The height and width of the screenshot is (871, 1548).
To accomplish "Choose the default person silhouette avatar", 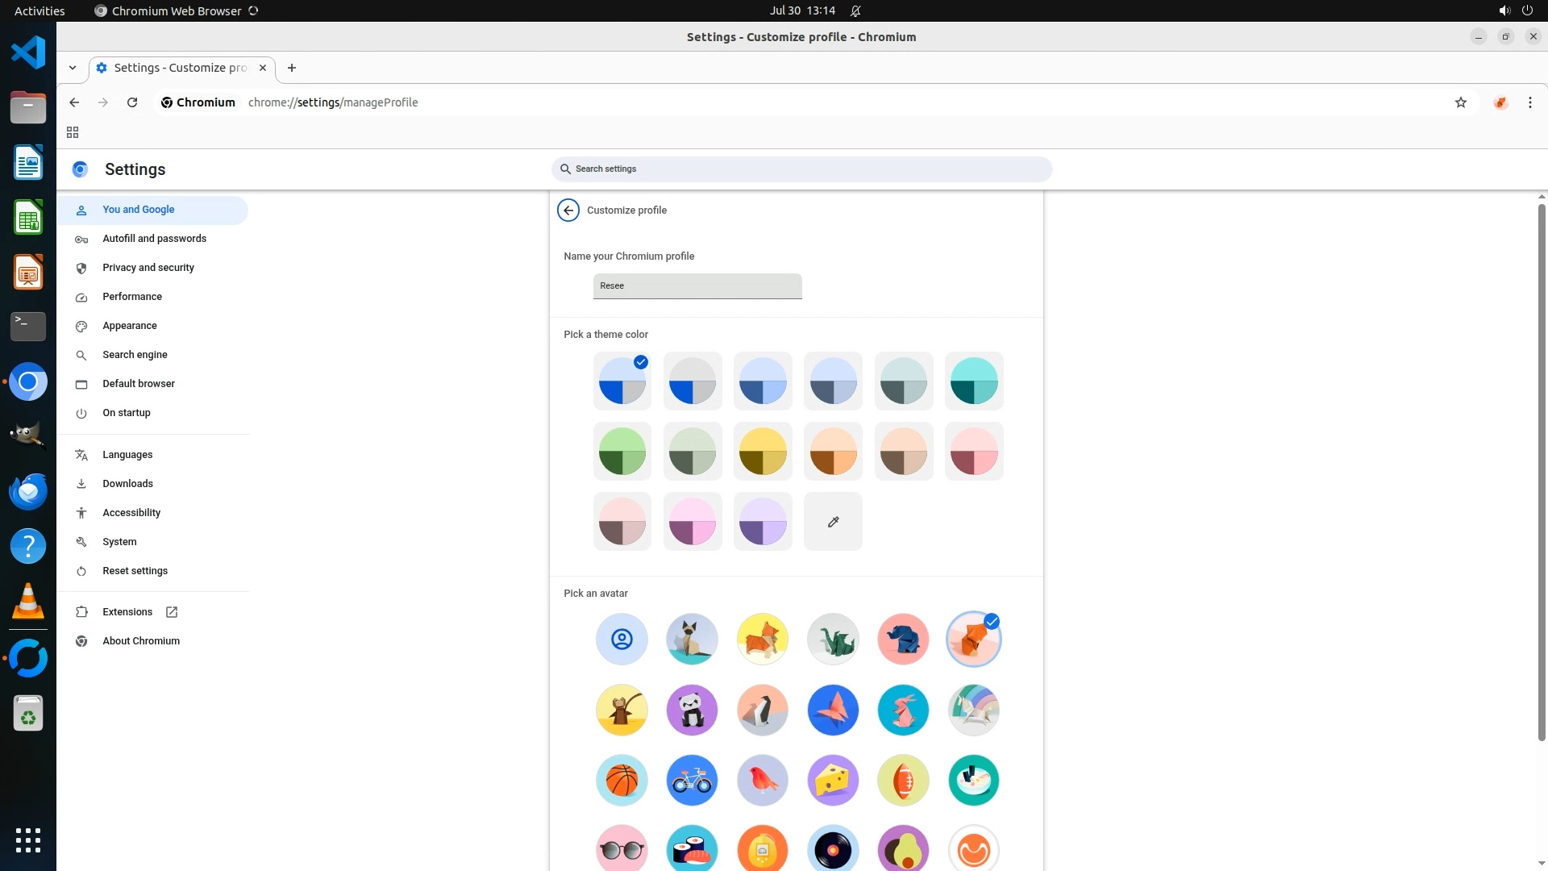I will 622,640.
